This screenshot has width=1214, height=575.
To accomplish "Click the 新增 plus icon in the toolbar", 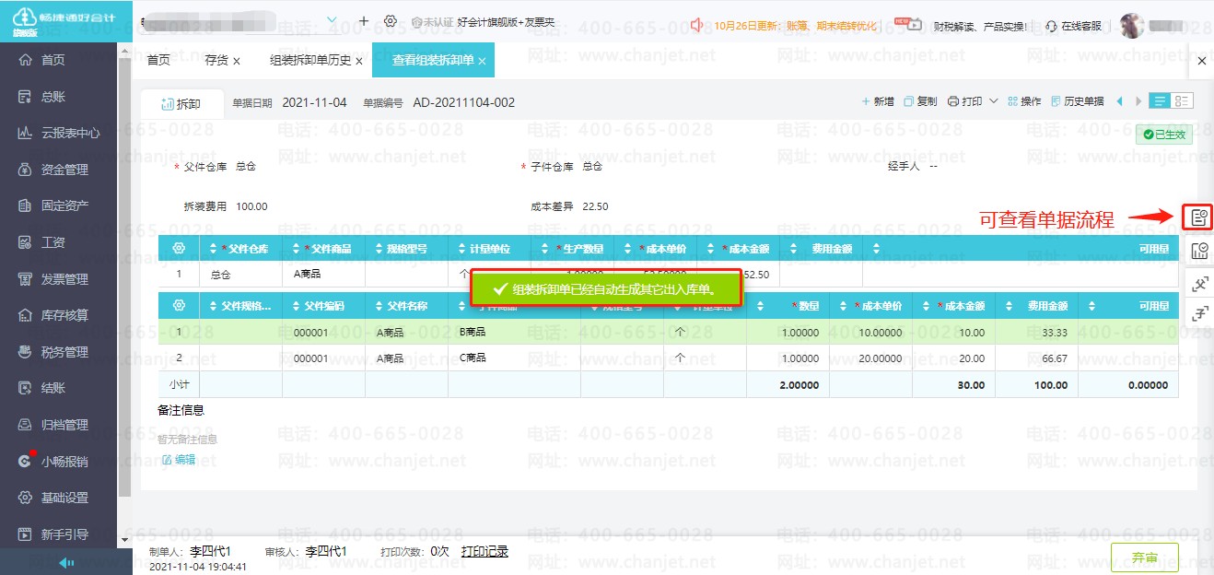I will pyautogui.click(x=866, y=101).
